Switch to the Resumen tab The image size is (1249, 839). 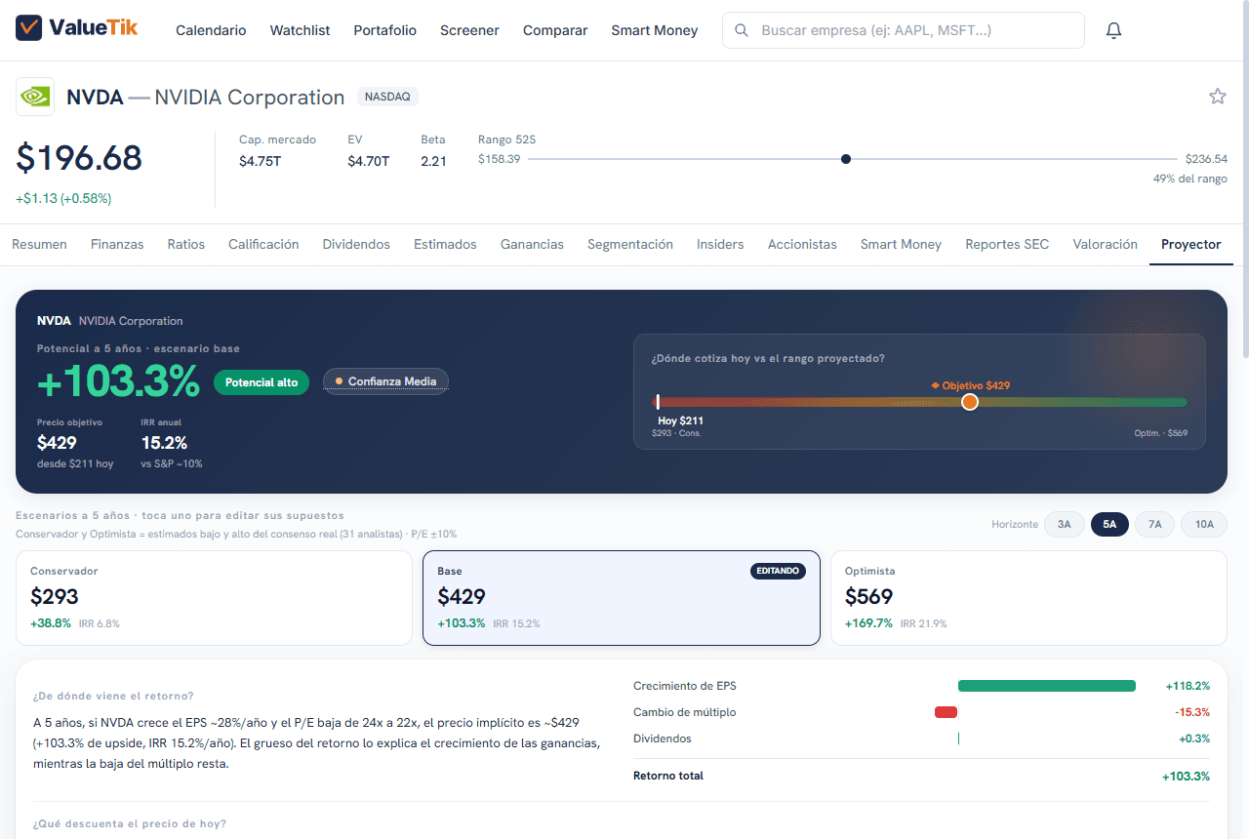[39, 245]
